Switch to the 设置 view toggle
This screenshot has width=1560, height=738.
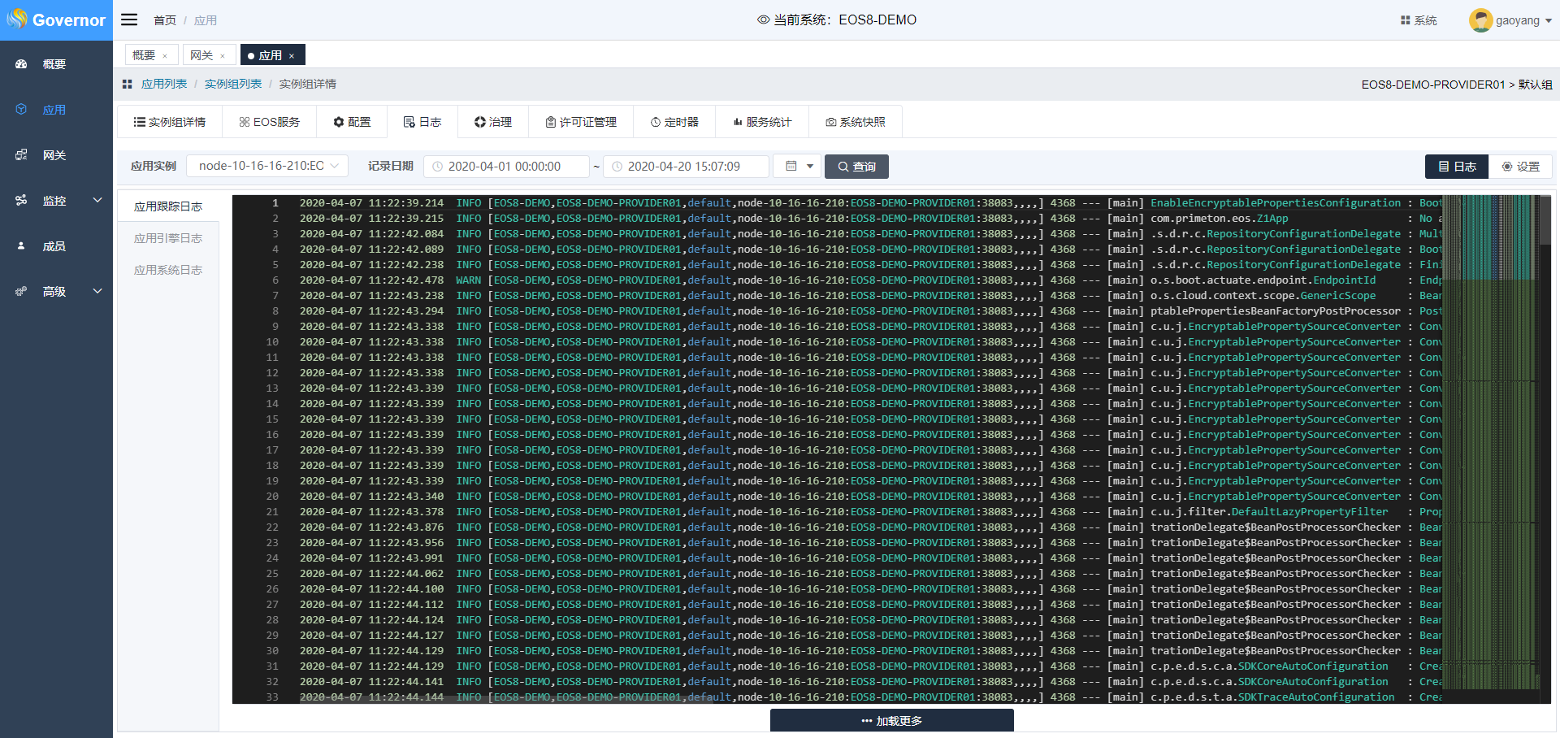(x=1520, y=167)
